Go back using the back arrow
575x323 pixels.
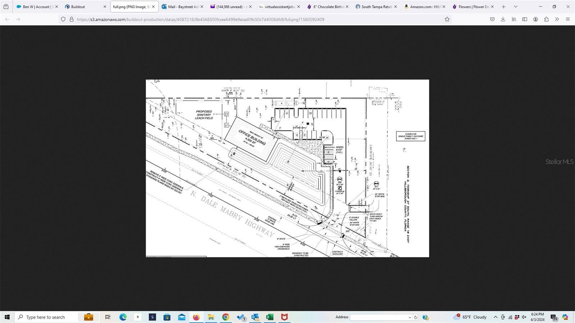click(x=7, y=19)
